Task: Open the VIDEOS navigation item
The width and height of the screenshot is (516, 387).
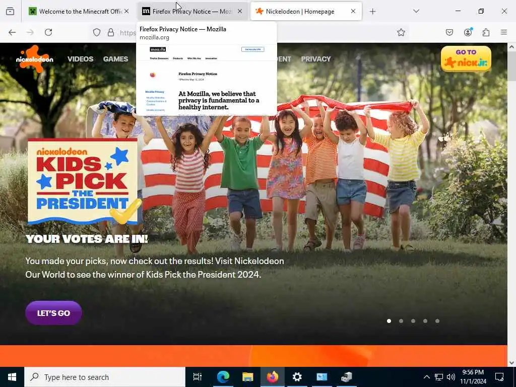Action: (x=80, y=59)
